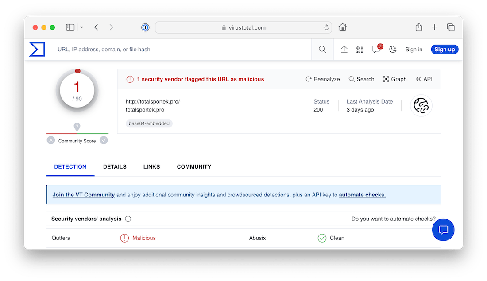Click Join the VT Community link
This screenshot has width=487, height=281.
(84, 195)
